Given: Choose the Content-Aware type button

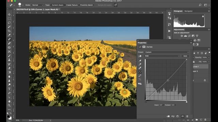Looking at the screenshot, I should pyautogui.click(x=58, y=5).
